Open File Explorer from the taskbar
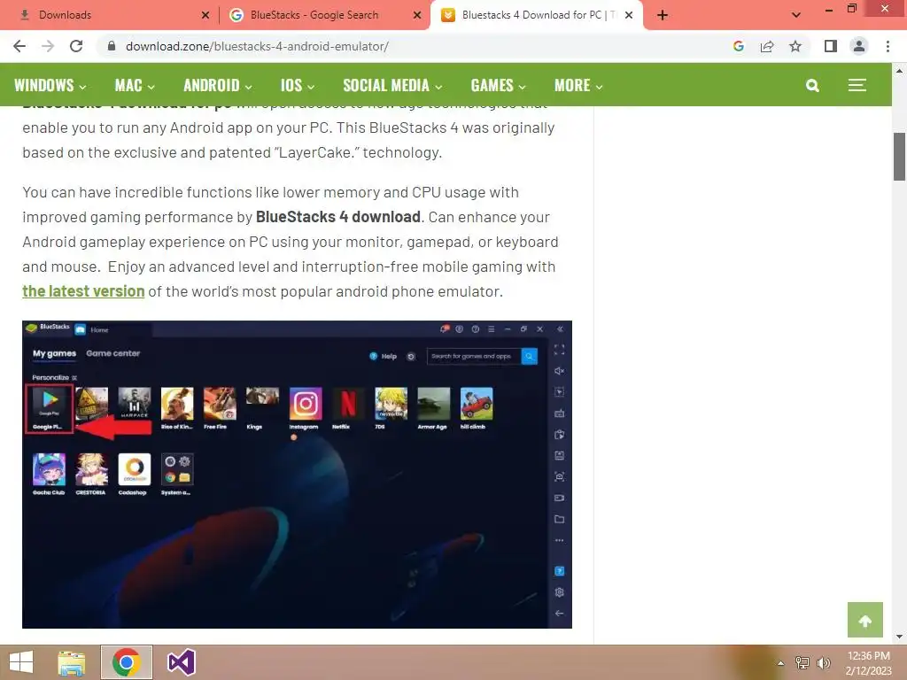Viewport: 907px width, 680px height. click(x=72, y=662)
